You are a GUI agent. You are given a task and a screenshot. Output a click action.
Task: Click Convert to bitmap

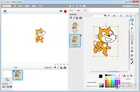point(126,86)
